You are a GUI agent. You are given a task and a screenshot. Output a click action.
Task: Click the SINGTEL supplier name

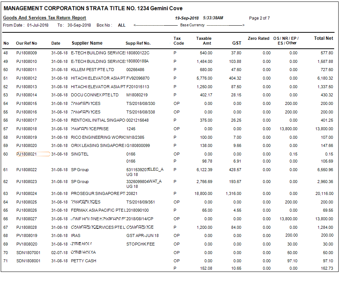pyautogui.click(x=80, y=154)
